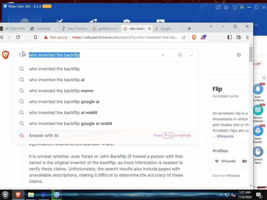Viewport: 267px width, 200px height.
Task: Select suggestion 'backflip google ai reddit'
Action: (x=106, y=123)
